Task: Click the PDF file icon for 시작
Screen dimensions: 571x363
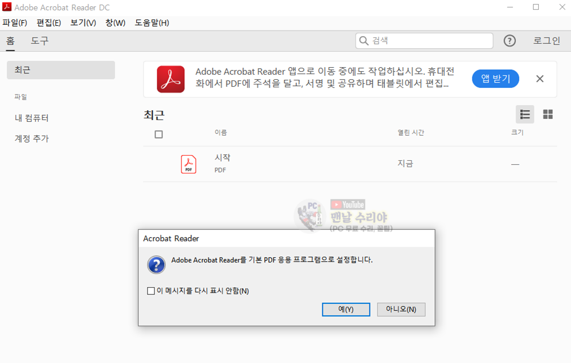Action: pyautogui.click(x=188, y=164)
